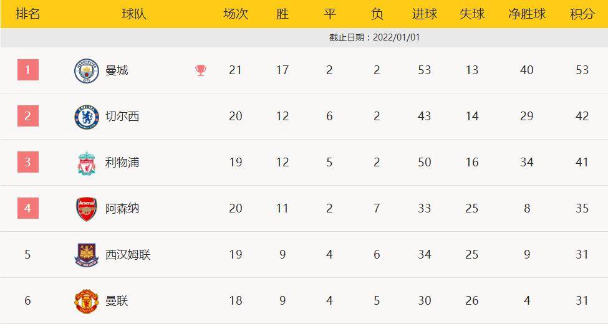
Task: Click the Liverpool club crest
Action: (87, 163)
